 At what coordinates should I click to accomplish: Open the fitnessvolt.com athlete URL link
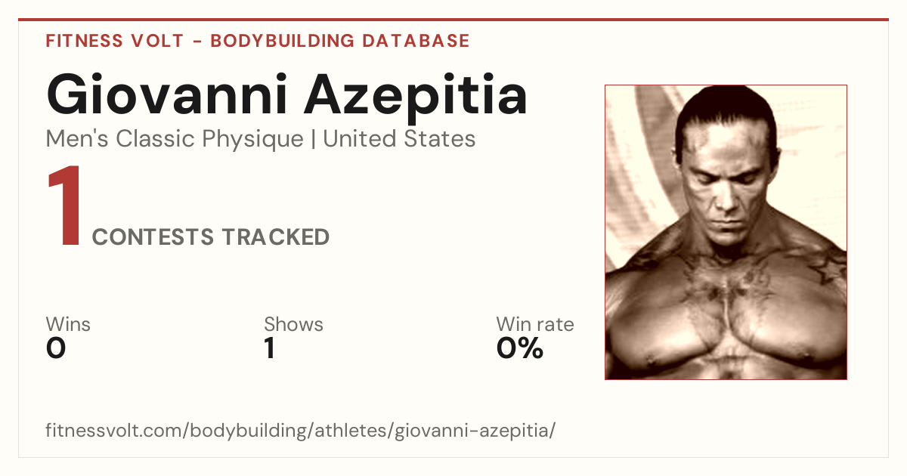click(301, 431)
